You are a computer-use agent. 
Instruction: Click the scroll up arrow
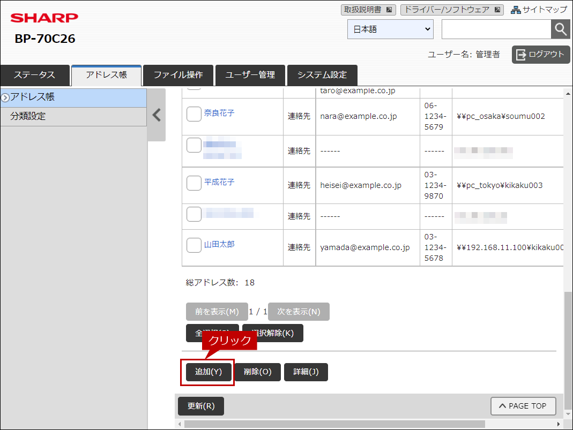click(568, 94)
